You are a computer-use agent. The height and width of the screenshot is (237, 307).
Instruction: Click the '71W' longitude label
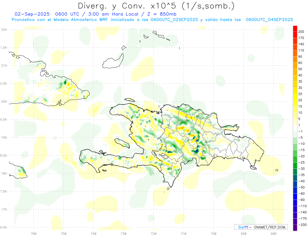pos(183,233)
